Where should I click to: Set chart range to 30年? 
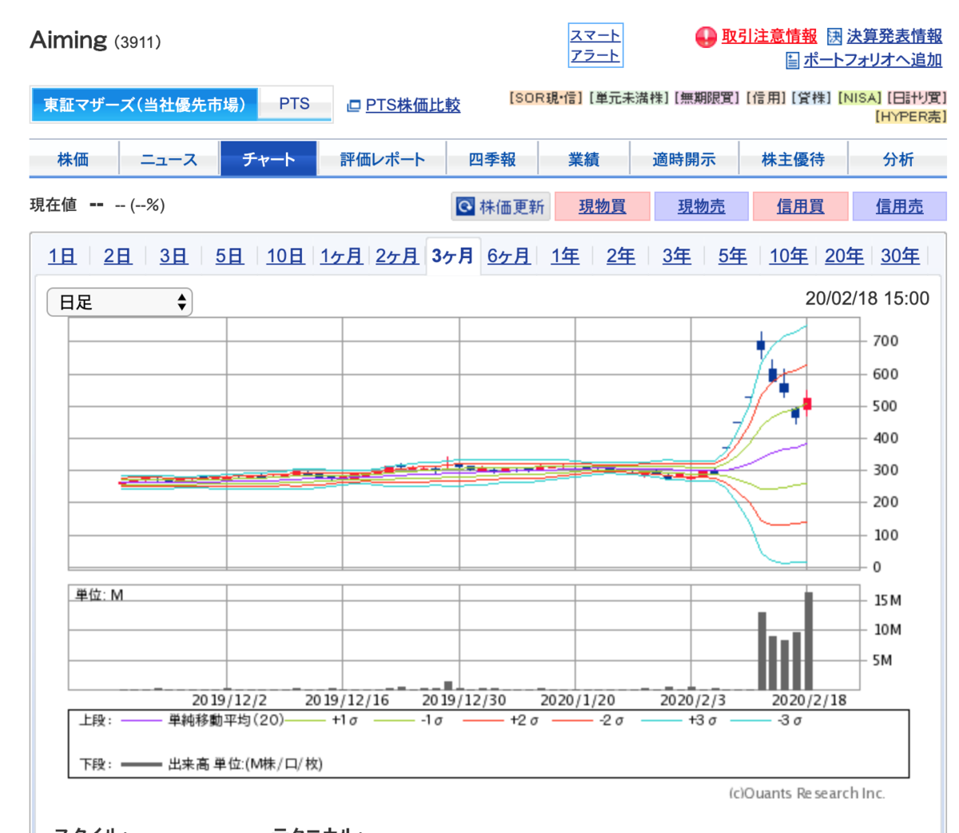tap(901, 256)
